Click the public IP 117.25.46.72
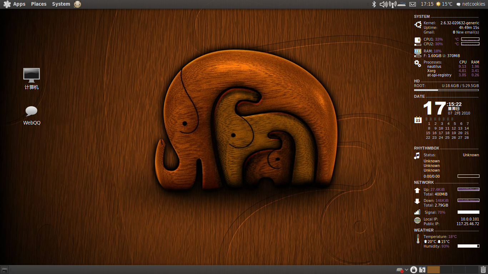The width and height of the screenshot is (488, 274). pos(468,224)
